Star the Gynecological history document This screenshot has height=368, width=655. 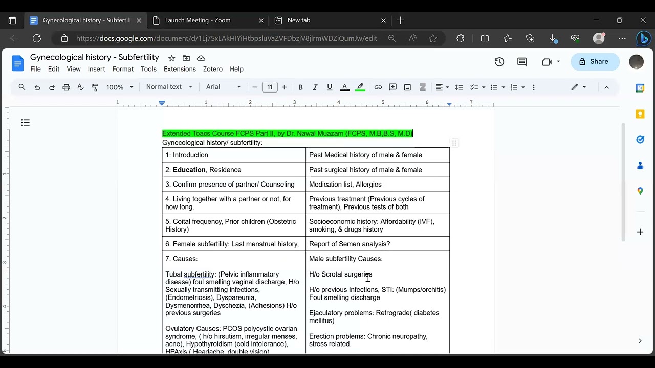(x=172, y=58)
